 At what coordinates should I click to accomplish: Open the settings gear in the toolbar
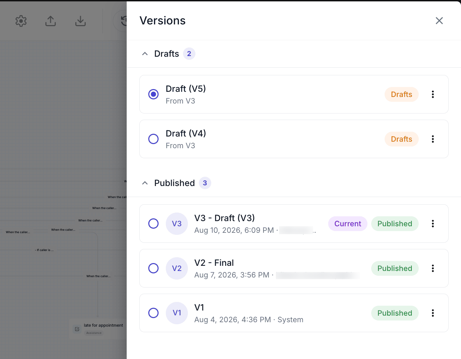[x=21, y=21]
